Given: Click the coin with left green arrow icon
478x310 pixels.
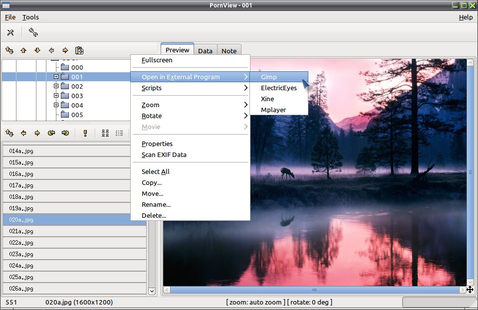Looking at the screenshot, I should tap(51, 133).
